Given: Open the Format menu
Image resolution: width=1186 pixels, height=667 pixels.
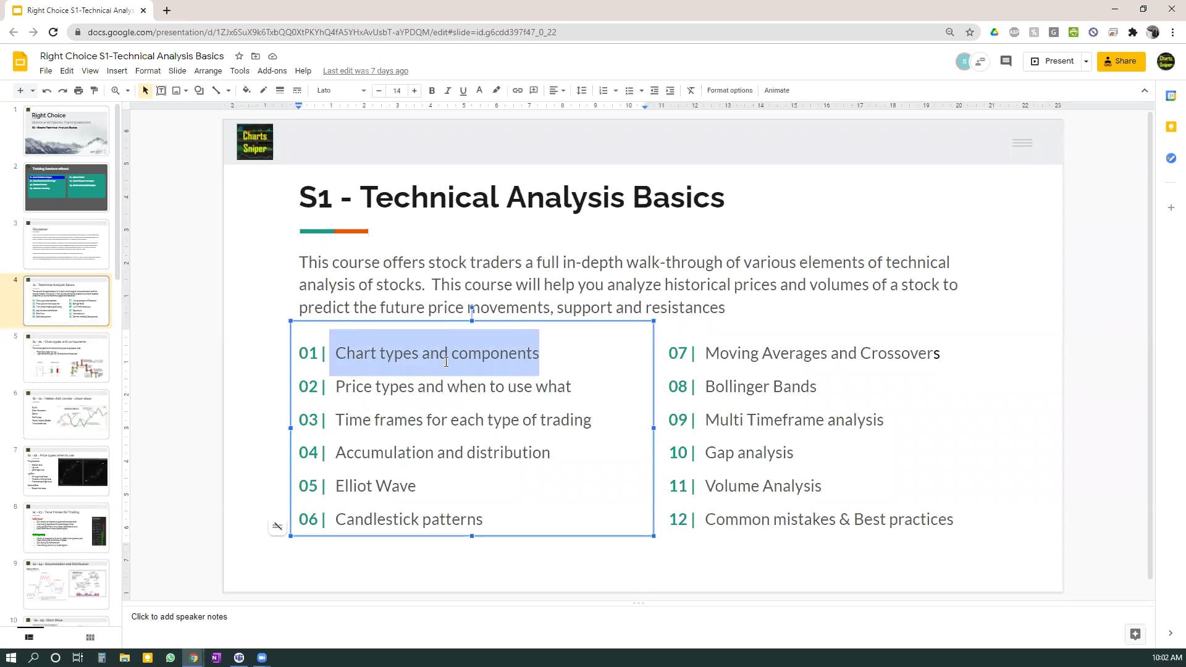Looking at the screenshot, I should pyautogui.click(x=148, y=70).
